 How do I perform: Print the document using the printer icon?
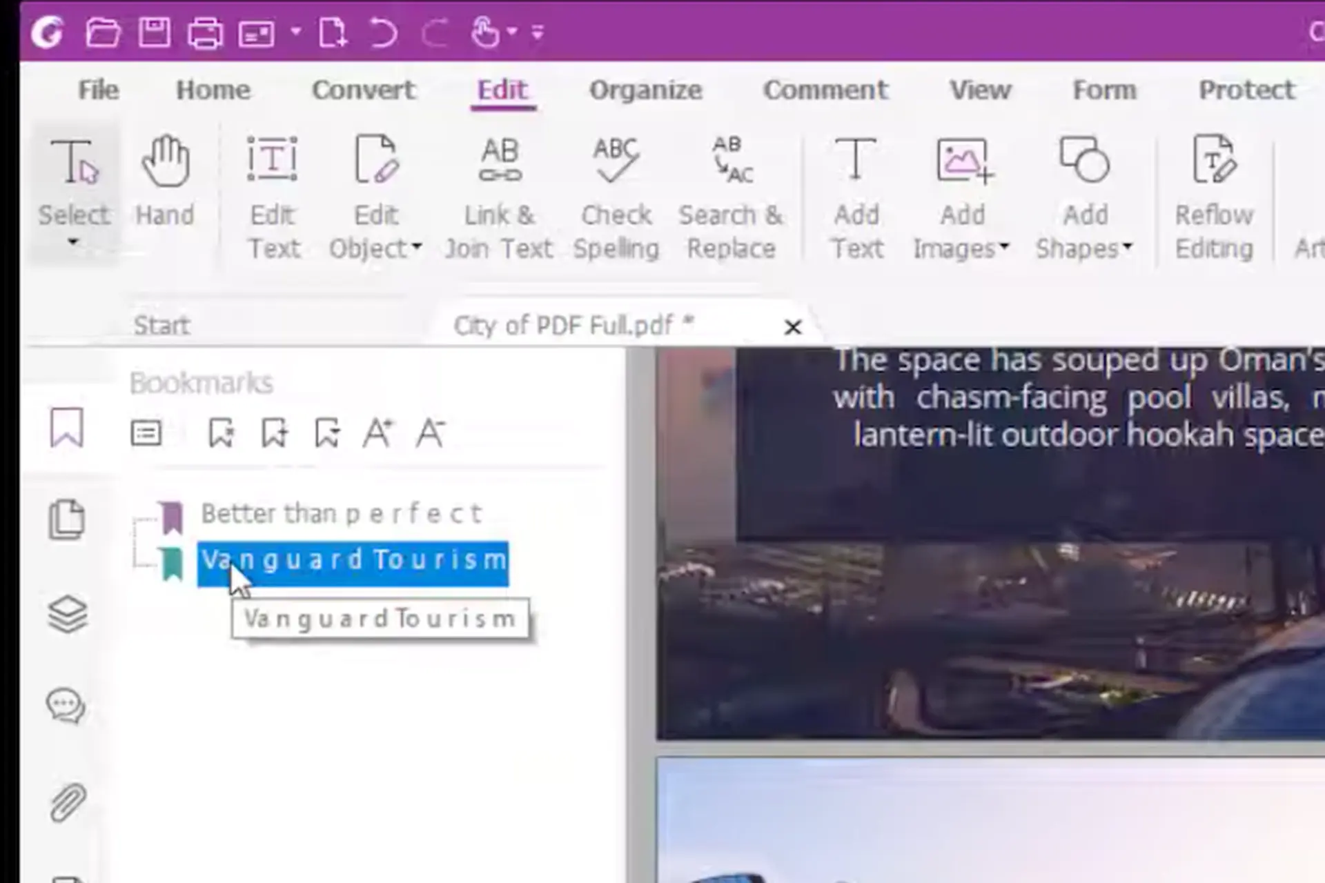[205, 32]
